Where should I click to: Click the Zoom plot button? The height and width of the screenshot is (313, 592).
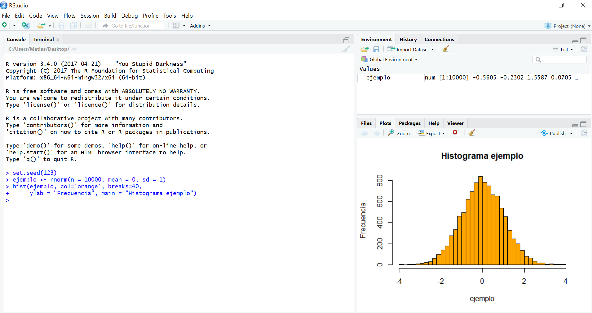399,133
